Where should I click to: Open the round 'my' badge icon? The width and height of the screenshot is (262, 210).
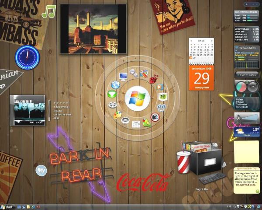(x=41, y=171)
